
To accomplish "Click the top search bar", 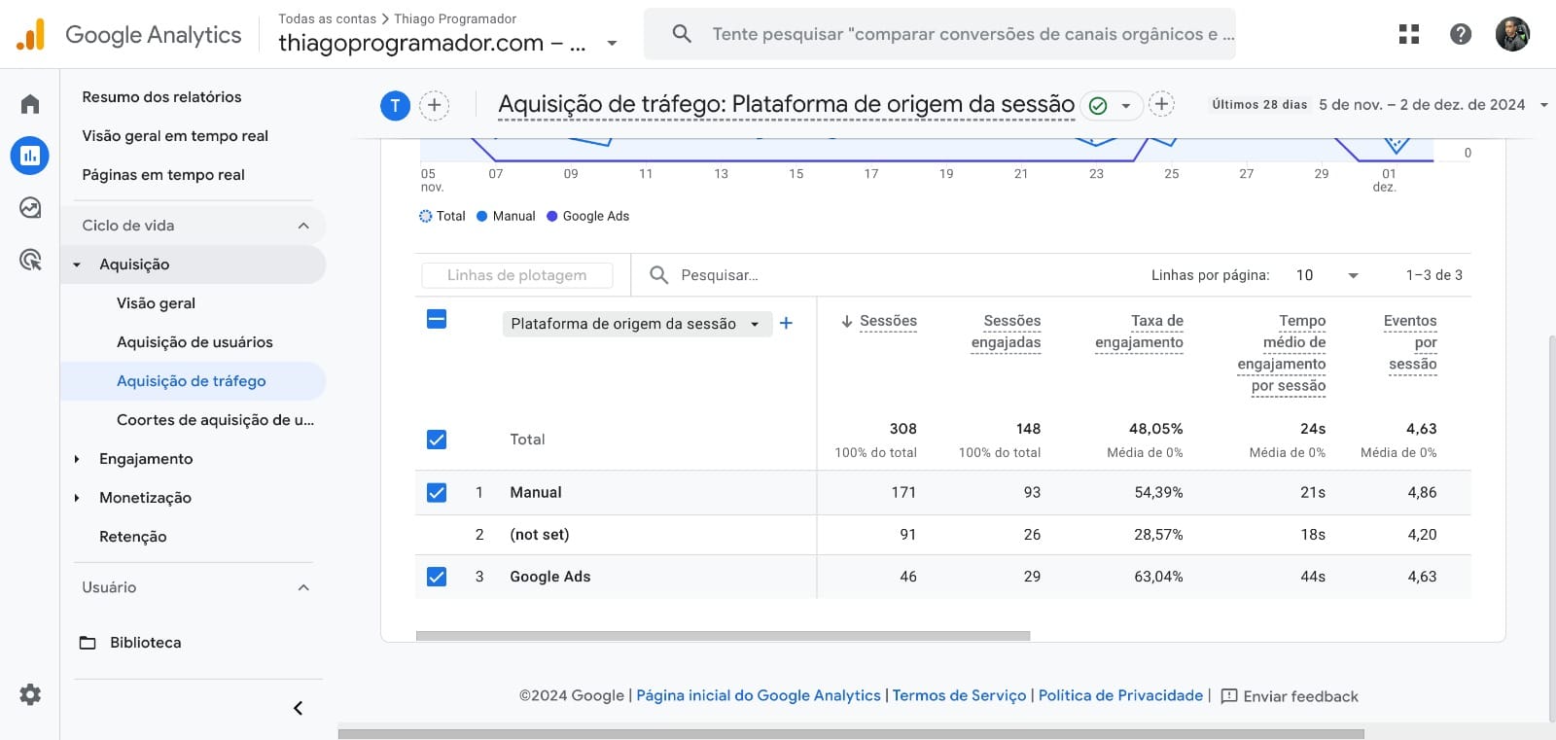I will tap(939, 34).
